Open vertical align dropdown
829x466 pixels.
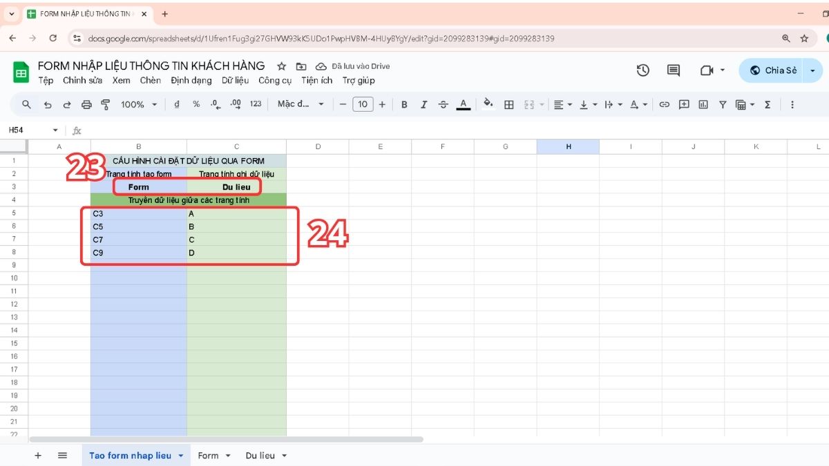pyautogui.click(x=588, y=104)
